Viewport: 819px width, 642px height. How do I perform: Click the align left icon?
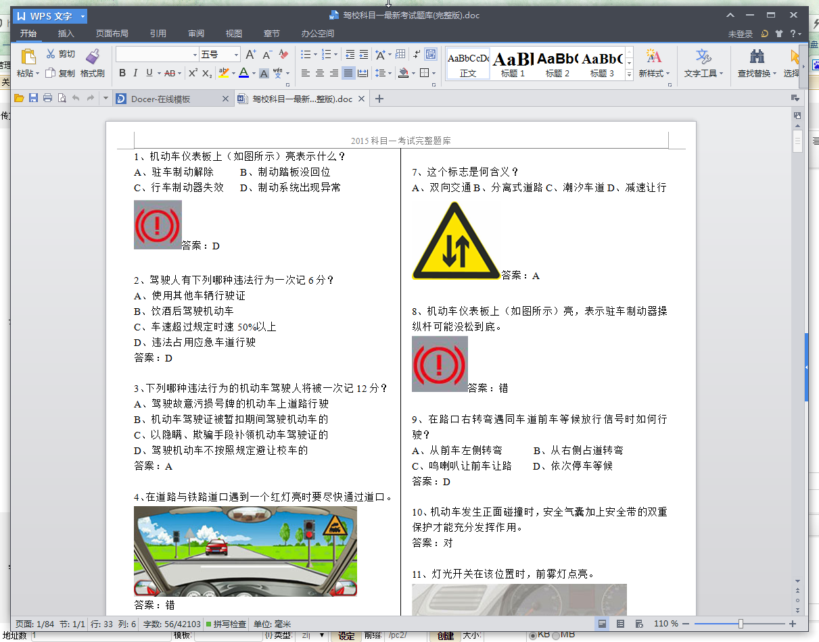point(306,73)
